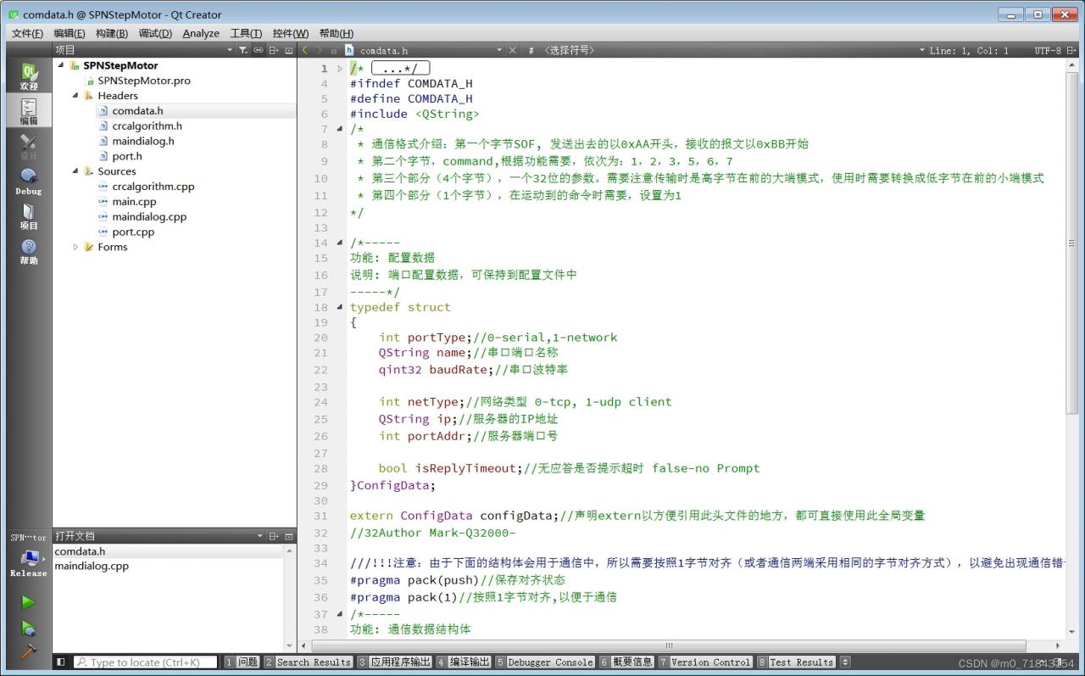This screenshot has height=676, width=1085.
Task: Fold the comment block at line 7
Action: tap(340, 129)
